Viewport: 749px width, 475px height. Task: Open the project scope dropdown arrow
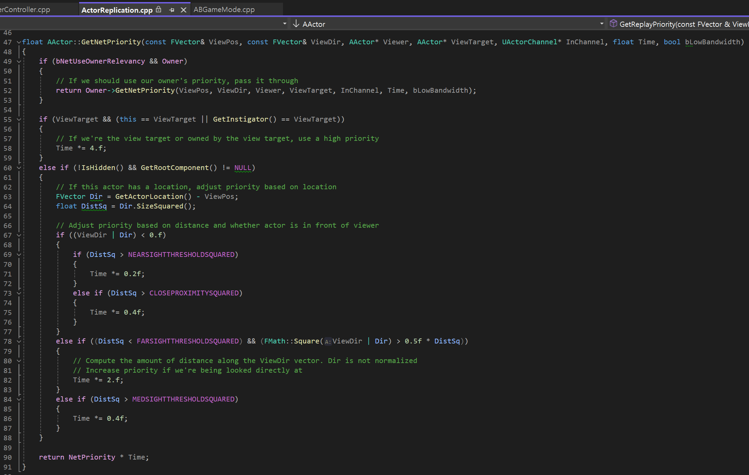tap(285, 24)
